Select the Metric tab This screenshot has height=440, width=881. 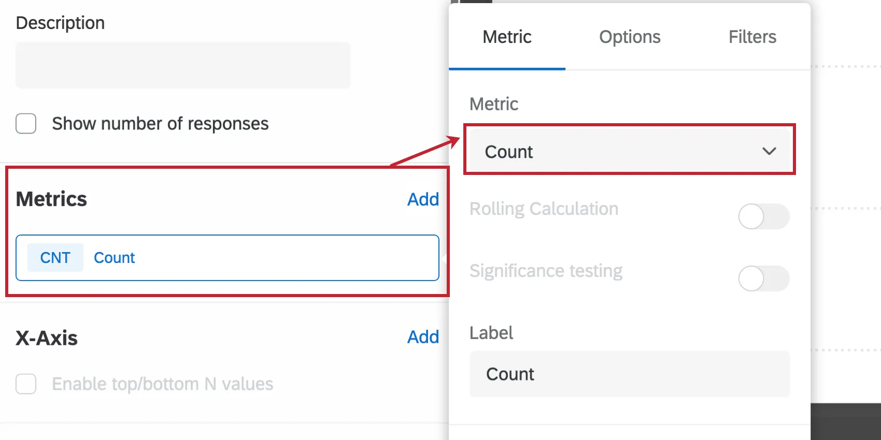click(x=507, y=37)
